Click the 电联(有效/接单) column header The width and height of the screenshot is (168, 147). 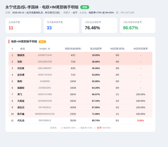point(73,49)
